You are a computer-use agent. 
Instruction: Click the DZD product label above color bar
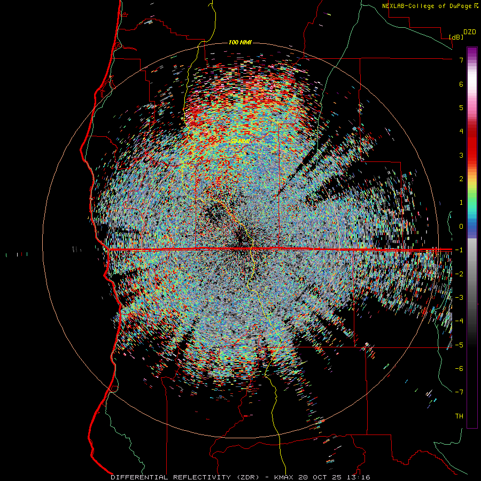(470, 32)
